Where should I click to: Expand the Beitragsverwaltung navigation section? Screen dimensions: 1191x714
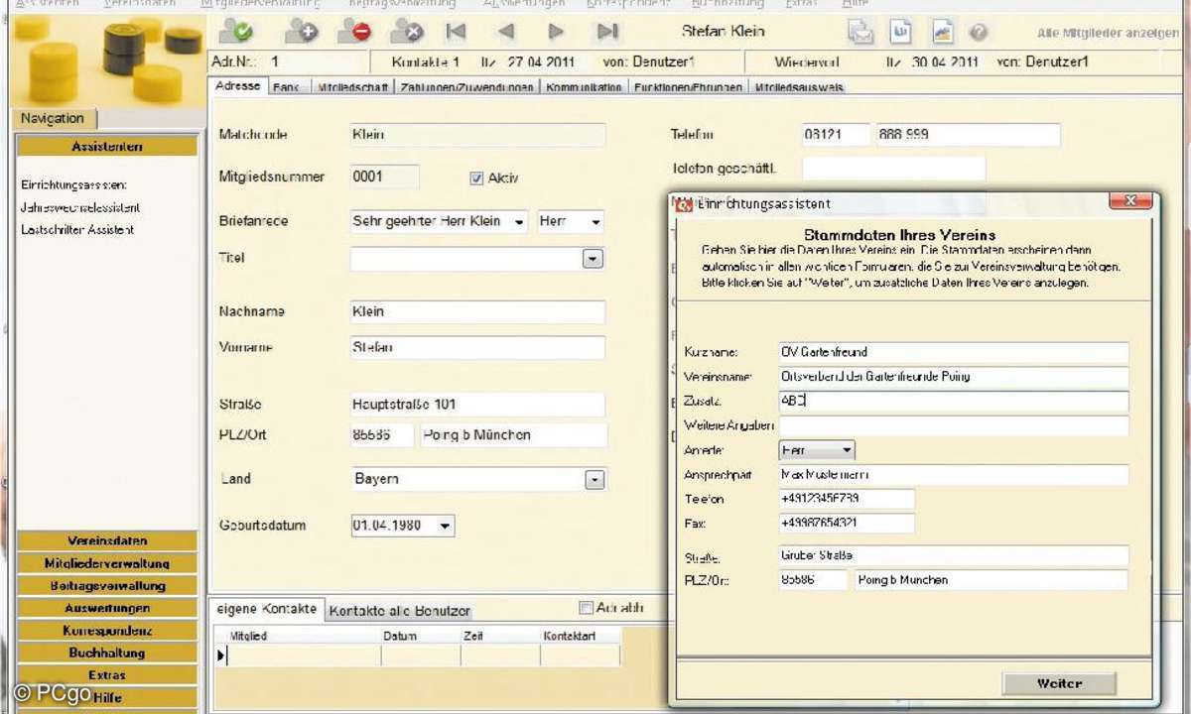107,585
